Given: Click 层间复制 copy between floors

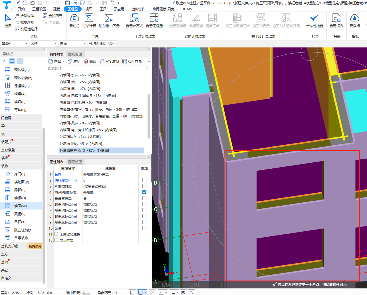Looking at the screenshot, I should [109, 61].
